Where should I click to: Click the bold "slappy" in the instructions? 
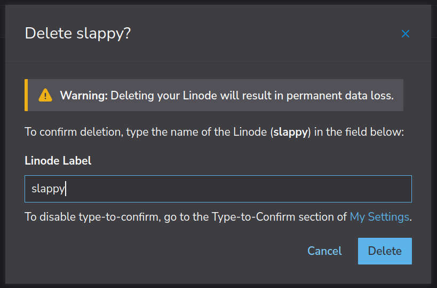(x=291, y=132)
